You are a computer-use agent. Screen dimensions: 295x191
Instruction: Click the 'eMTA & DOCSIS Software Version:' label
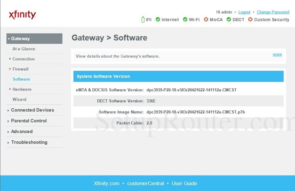pos(110,90)
